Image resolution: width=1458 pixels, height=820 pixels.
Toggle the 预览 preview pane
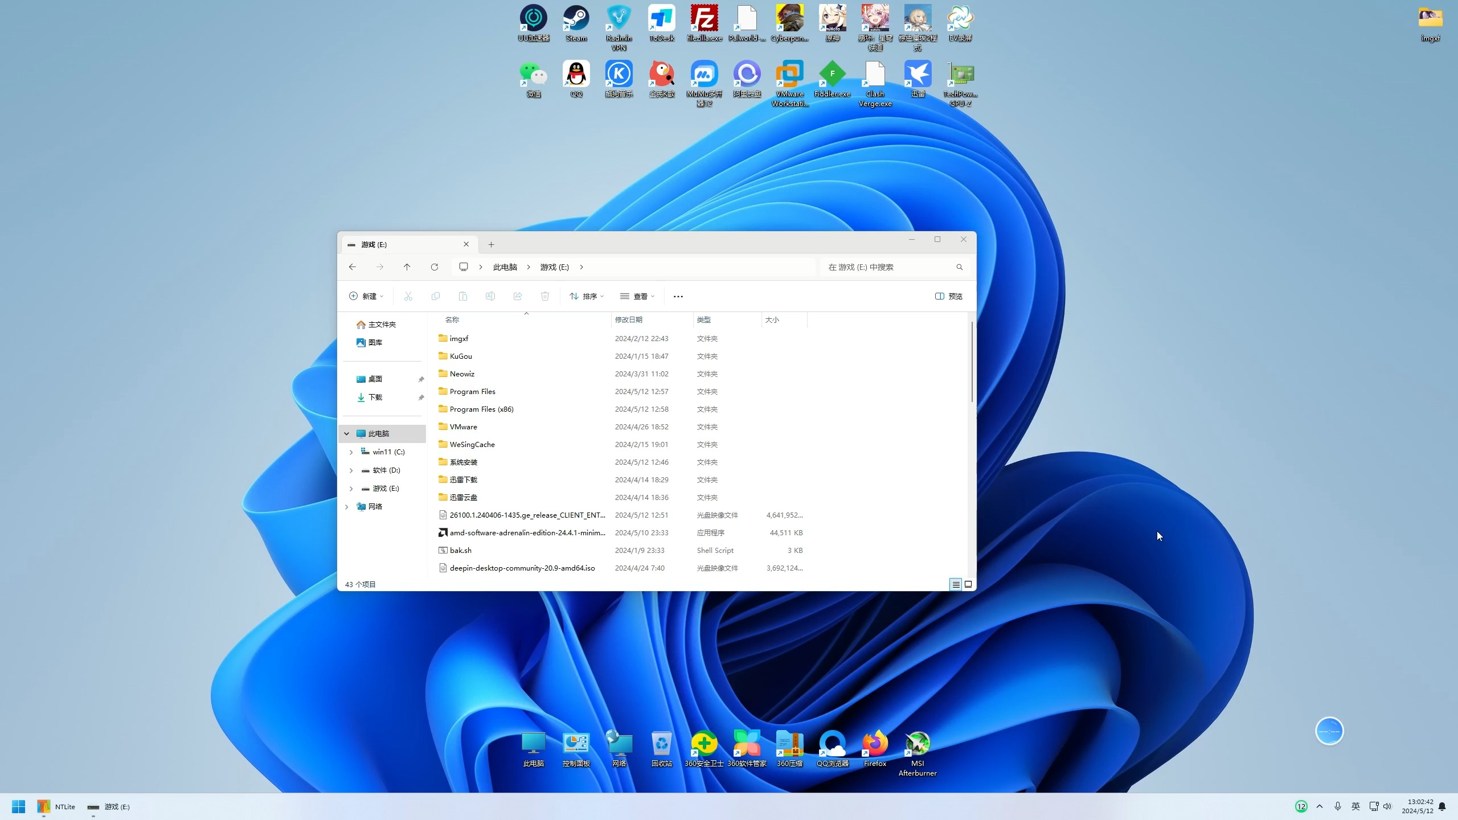(949, 296)
